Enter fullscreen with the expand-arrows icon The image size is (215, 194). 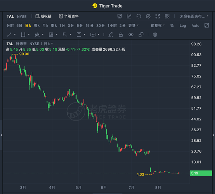pos(158,16)
